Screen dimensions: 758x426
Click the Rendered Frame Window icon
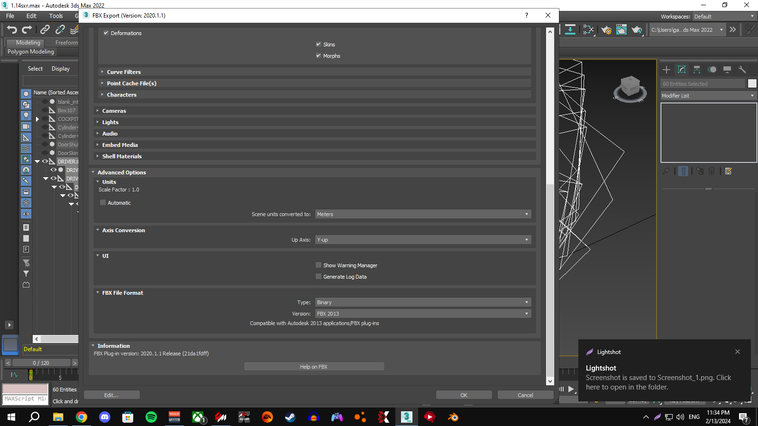coord(621,30)
